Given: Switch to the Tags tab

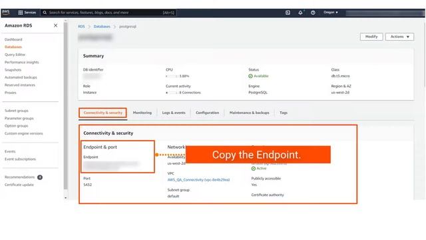Looking at the screenshot, I should point(284,113).
